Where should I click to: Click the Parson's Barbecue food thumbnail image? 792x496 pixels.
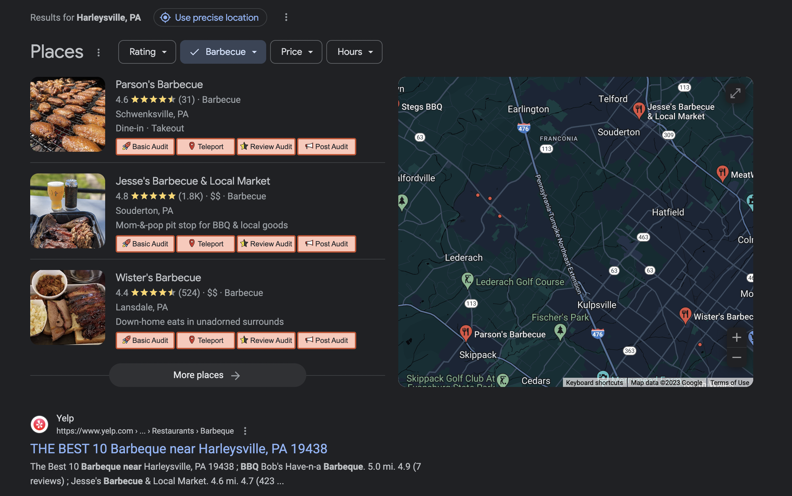pyautogui.click(x=68, y=114)
